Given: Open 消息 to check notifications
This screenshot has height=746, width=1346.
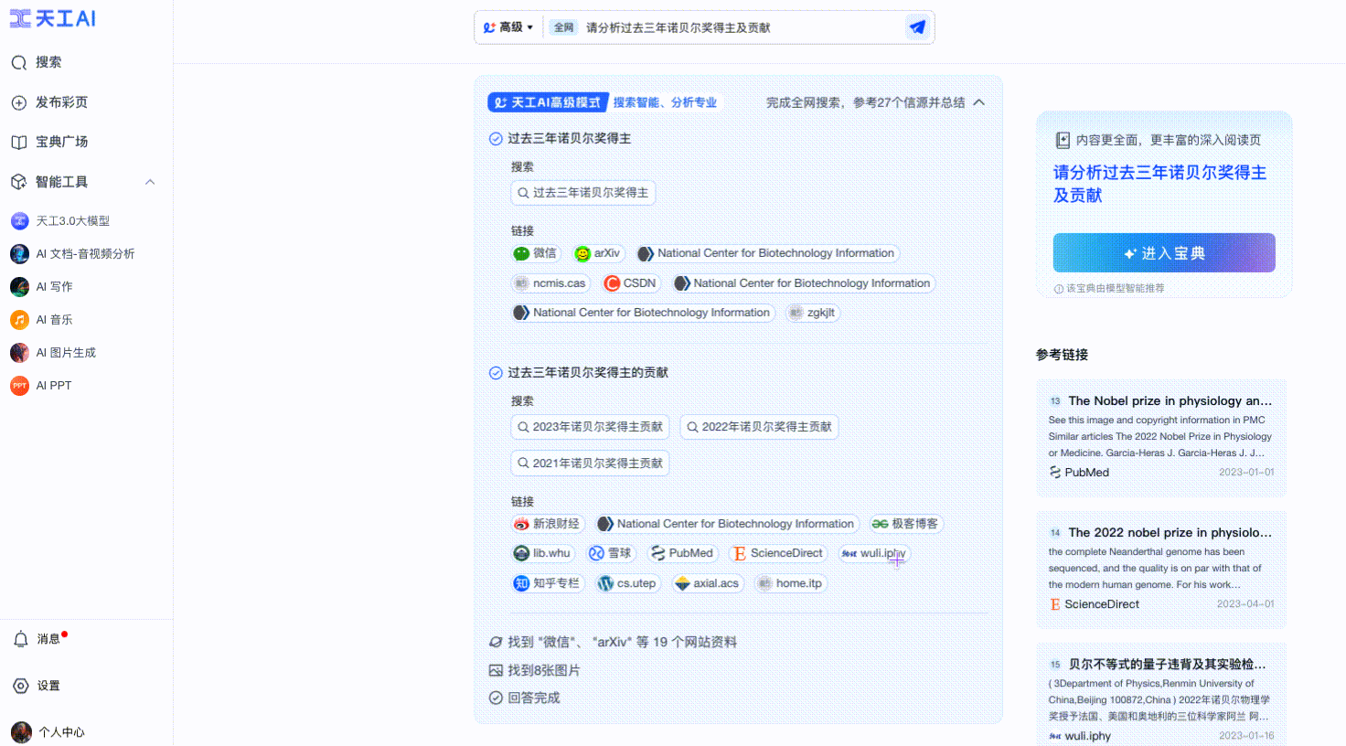Looking at the screenshot, I should coord(48,638).
